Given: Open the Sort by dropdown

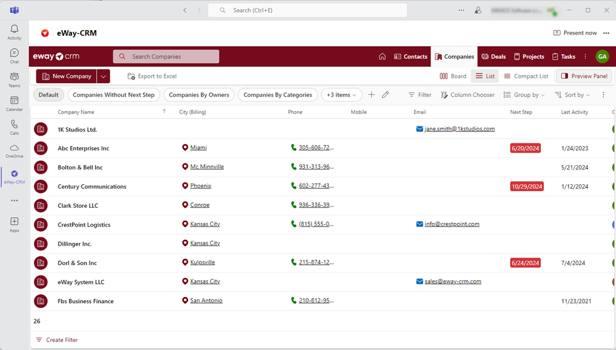Looking at the screenshot, I should point(572,95).
